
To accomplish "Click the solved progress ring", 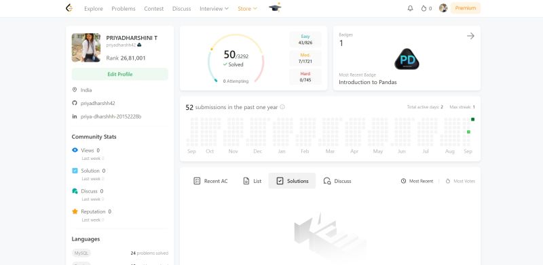I will tap(236, 58).
